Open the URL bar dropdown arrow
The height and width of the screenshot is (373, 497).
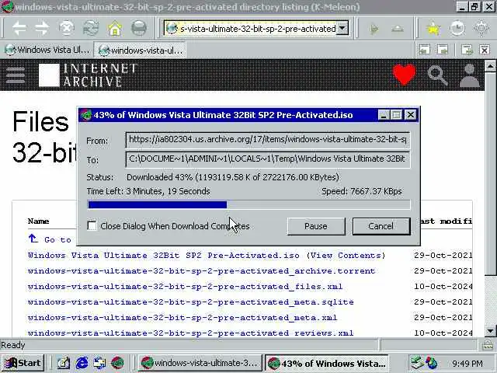[x=342, y=29]
